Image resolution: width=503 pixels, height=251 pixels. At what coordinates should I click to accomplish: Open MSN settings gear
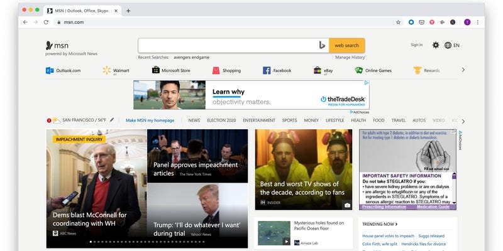[435, 45]
